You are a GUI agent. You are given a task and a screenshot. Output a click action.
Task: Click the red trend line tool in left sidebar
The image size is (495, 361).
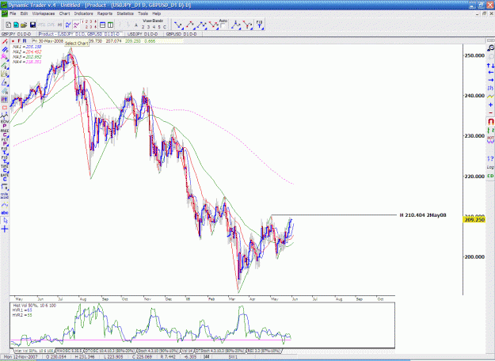[5, 41]
